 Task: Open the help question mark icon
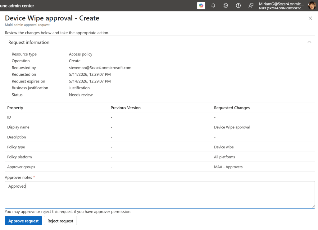[x=238, y=6]
